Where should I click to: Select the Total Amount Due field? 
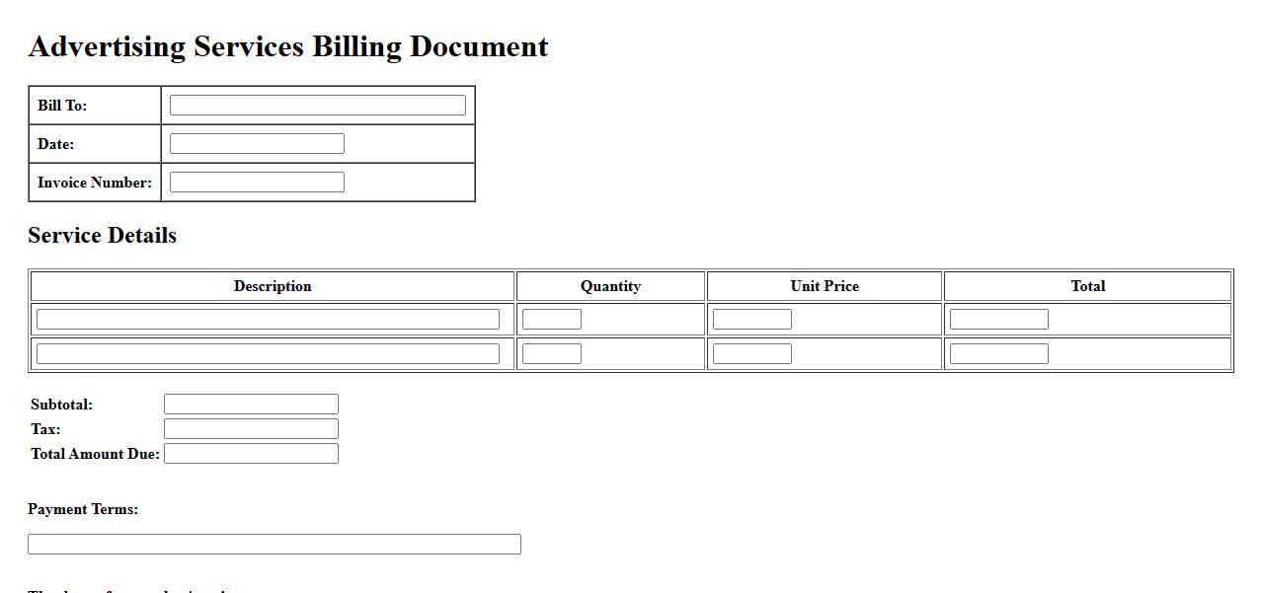pyautogui.click(x=251, y=454)
